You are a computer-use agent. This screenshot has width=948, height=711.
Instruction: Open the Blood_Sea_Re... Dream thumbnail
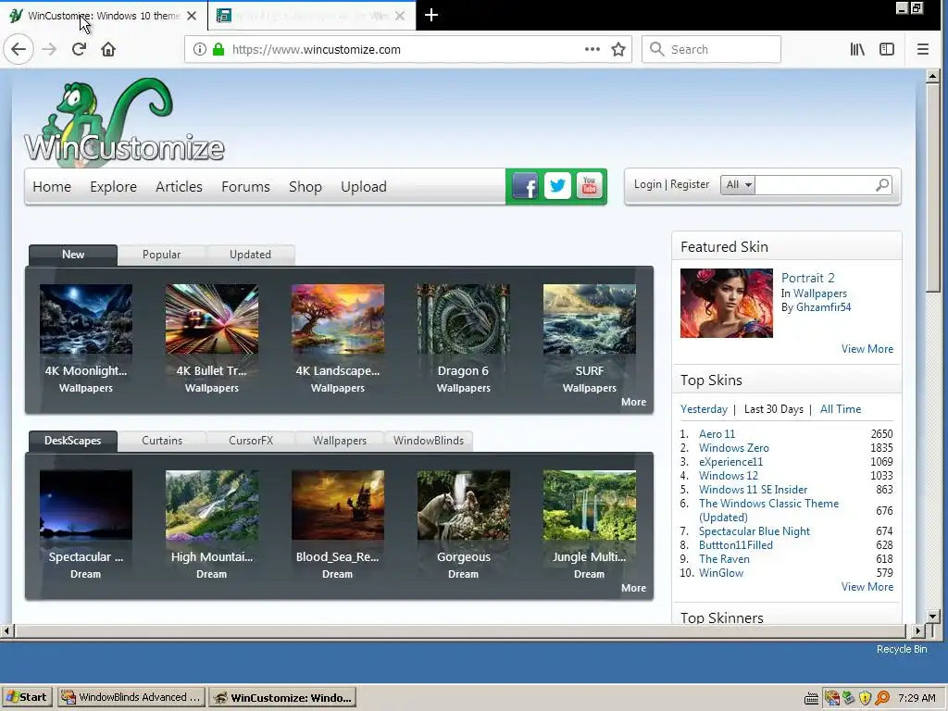tap(337, 505)
